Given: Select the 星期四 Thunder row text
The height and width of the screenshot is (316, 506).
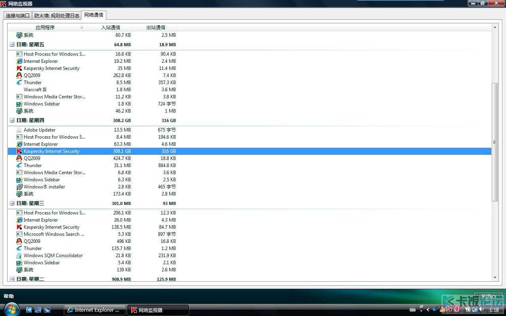Looking at the screenshot, I should pos(33,166).
